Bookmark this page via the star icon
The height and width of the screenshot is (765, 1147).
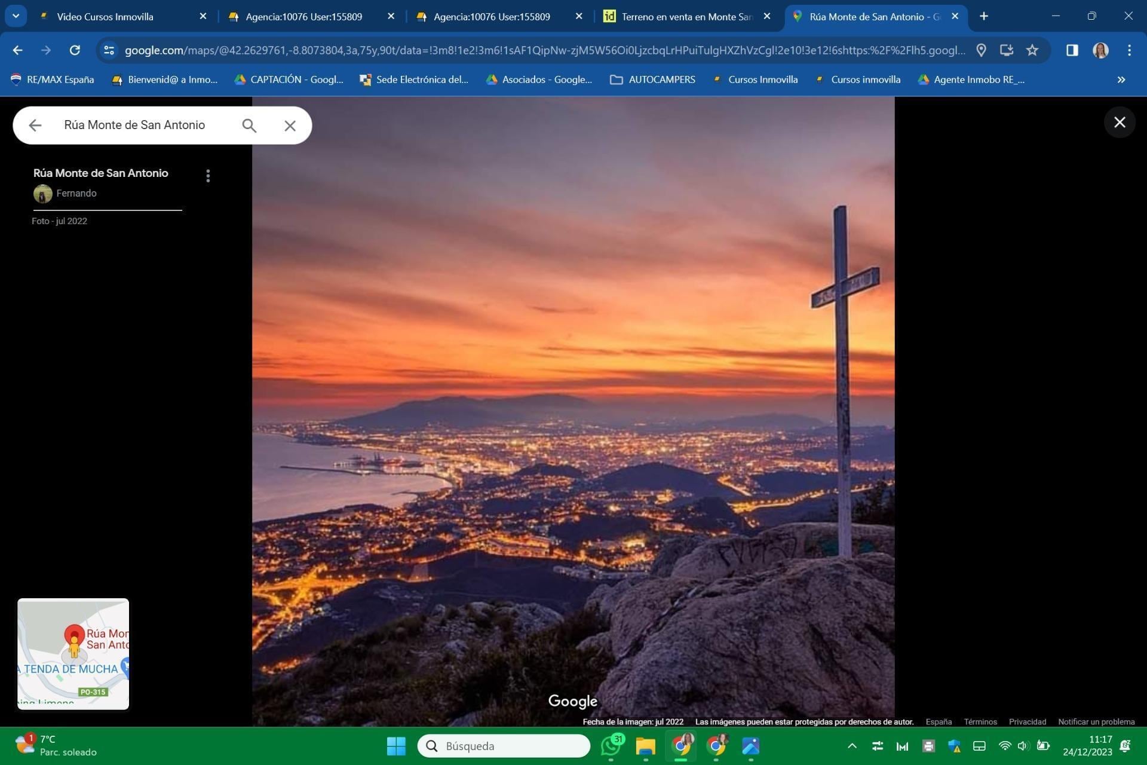pyautogui.click(x=1032, y=50)
